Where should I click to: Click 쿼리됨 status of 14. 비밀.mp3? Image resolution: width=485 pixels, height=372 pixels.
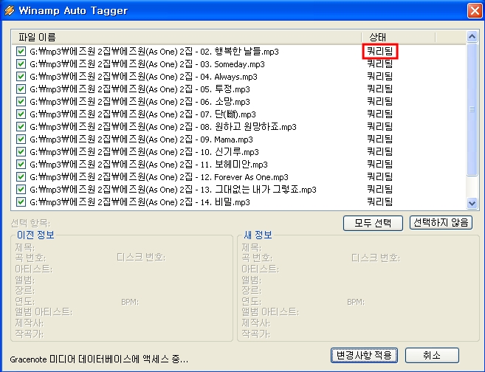coord(380,201)
